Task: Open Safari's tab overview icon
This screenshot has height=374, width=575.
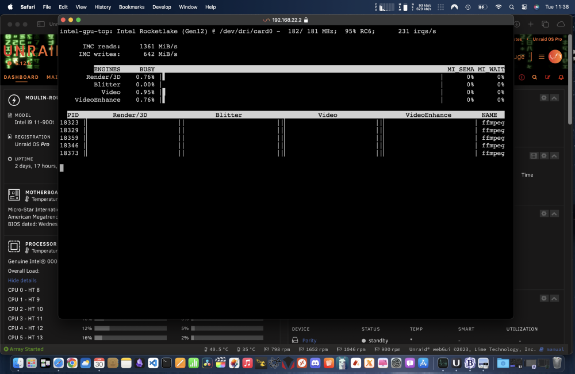Action: point(545,24)
